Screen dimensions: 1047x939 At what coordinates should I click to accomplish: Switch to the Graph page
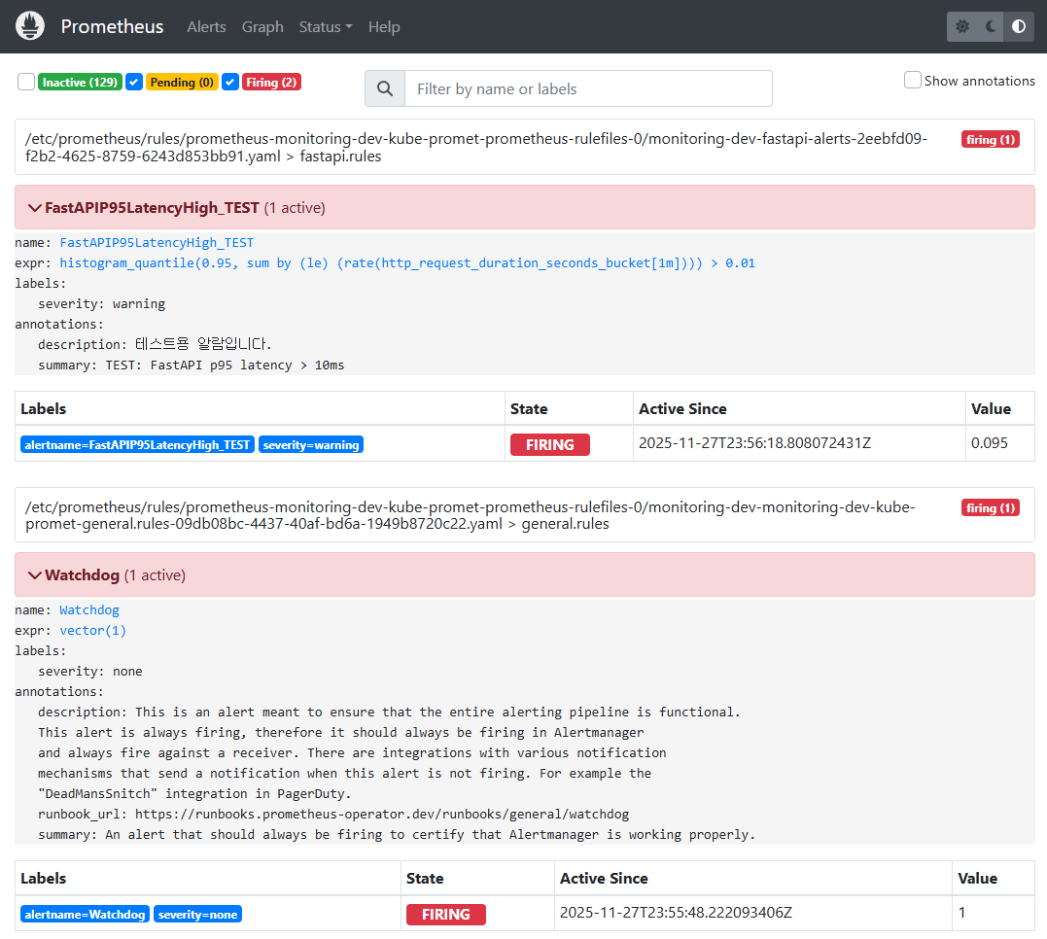point(262,26)
